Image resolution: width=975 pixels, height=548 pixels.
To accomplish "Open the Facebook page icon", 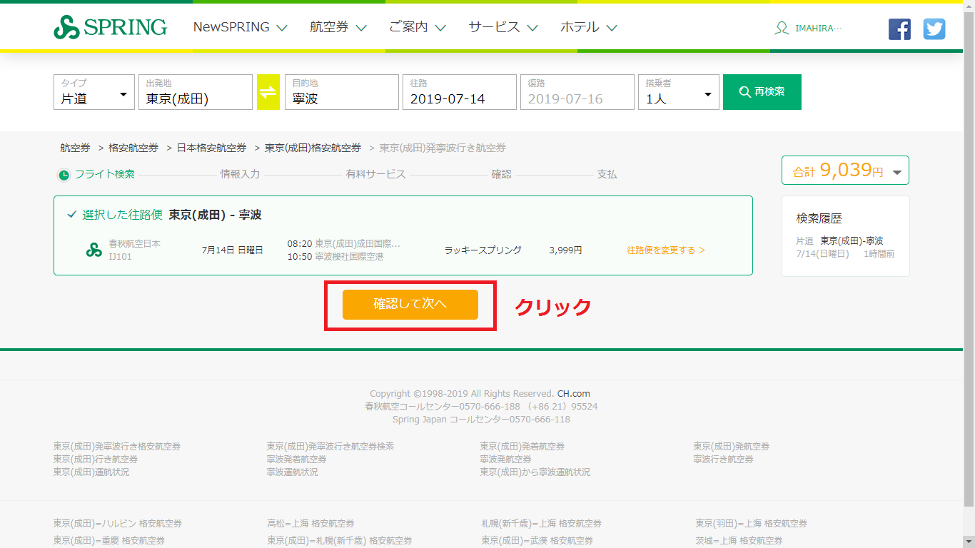I will tap(899, 29).
